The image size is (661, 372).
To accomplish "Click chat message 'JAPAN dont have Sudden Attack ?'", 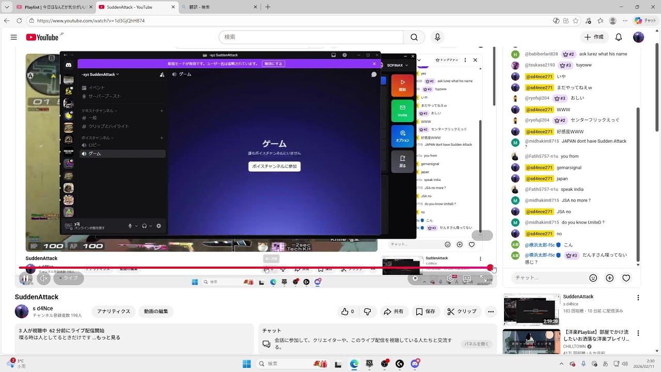I will point(576,144).
